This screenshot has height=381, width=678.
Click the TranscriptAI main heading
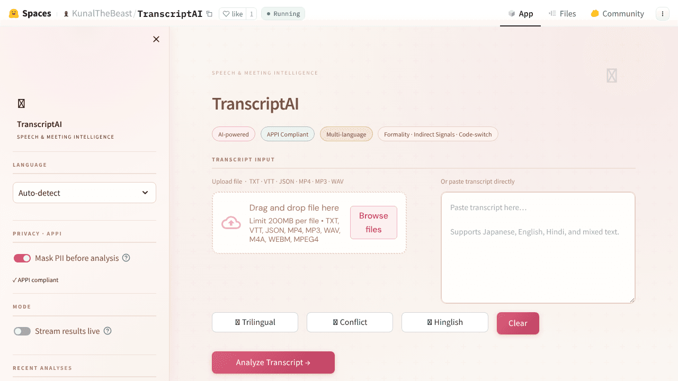pos(255,104)
